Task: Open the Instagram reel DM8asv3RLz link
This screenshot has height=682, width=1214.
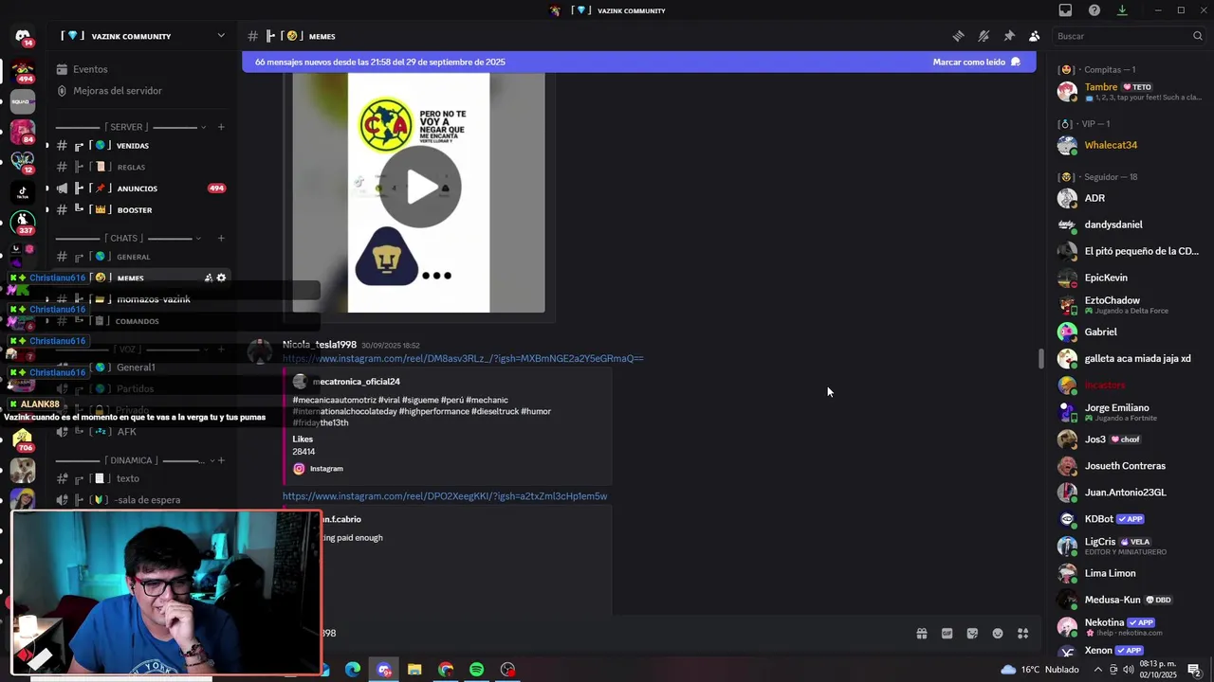Action: pos(463,359)
